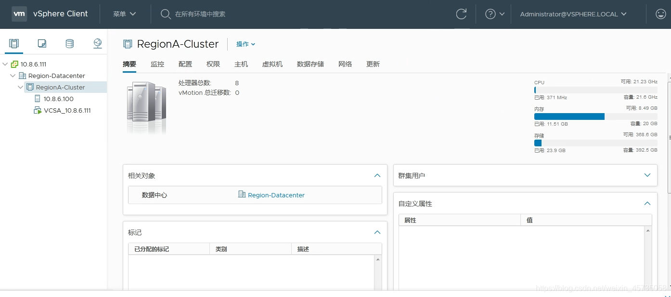Open the Administrator@VSPHERE.LOCAL user dropdown
Screen dimensions: 671x297
coord(573,14)
